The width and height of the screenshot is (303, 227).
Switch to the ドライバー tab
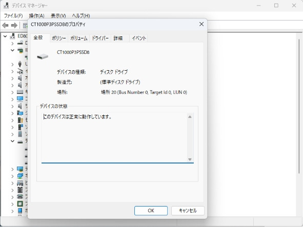click(x=100, y=38)
